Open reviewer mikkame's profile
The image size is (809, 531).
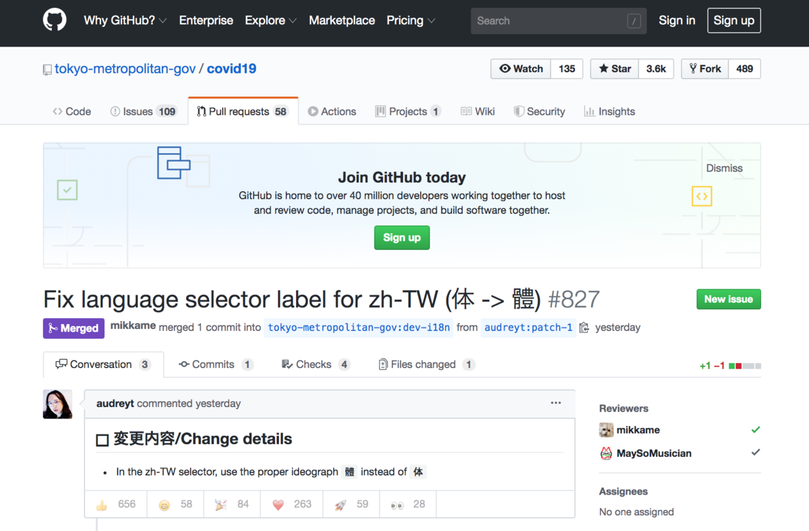point(638,430)
